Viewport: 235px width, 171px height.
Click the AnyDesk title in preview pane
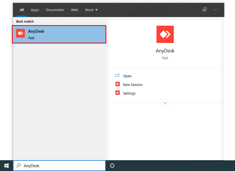click(x=165, y=51)
